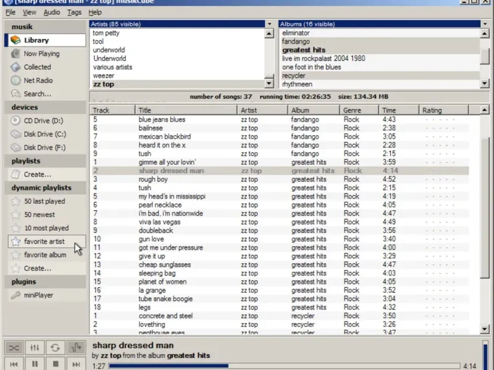Open the Artists list dropdown arrow
This screenshot has height=370, width=494.
pyautogui.click(x=269, y=24)
